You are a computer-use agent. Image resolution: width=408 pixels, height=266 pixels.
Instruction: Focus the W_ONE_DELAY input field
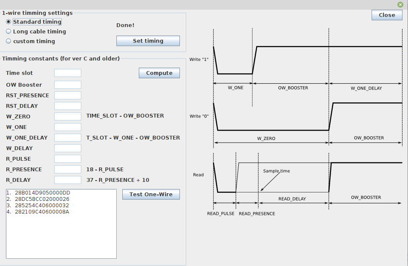[68, 137]
